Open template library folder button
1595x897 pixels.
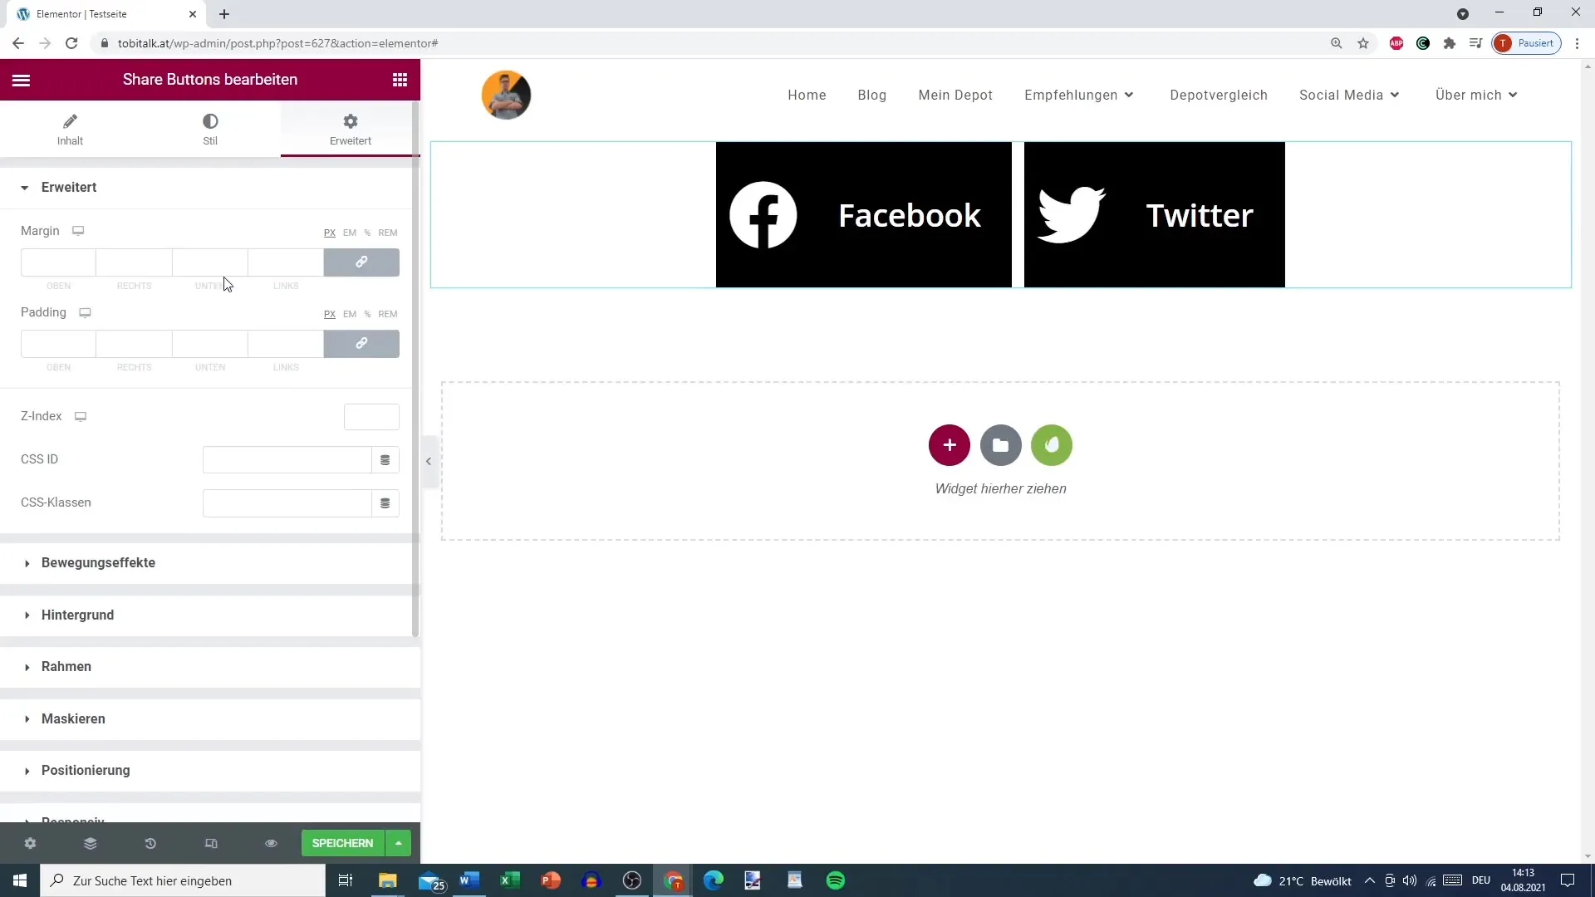pyautogui.click(x=1001, y=445)
